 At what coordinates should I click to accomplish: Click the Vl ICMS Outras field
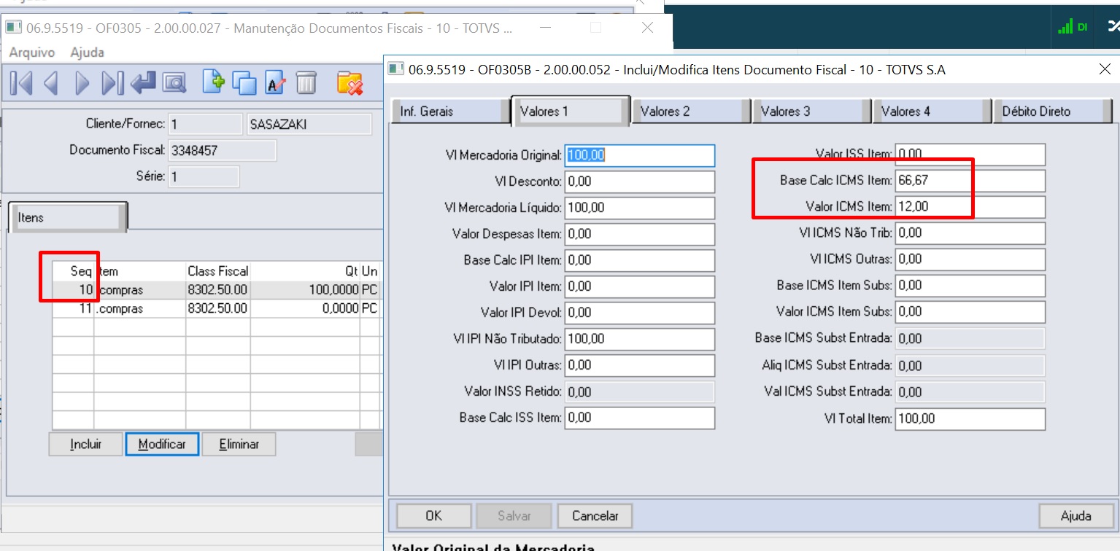pyautogui.click(x=970, y=259)
